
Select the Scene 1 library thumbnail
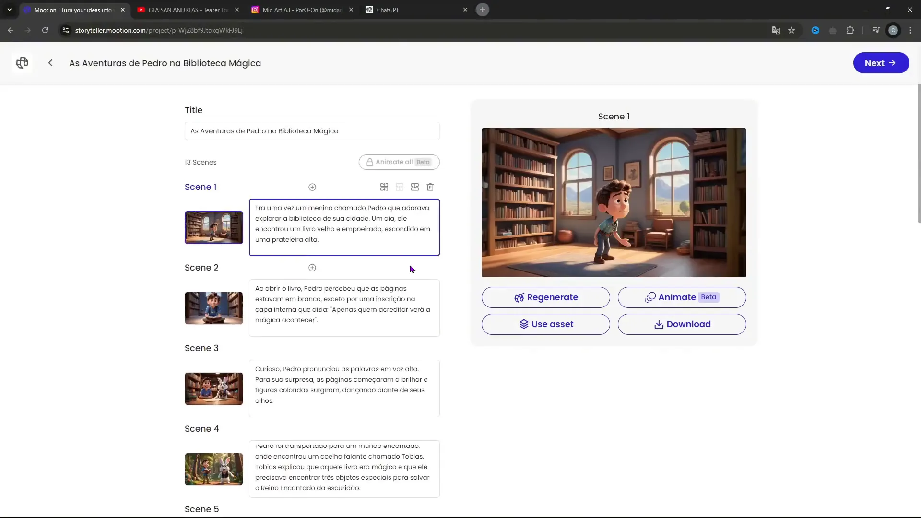coord(214,227)
